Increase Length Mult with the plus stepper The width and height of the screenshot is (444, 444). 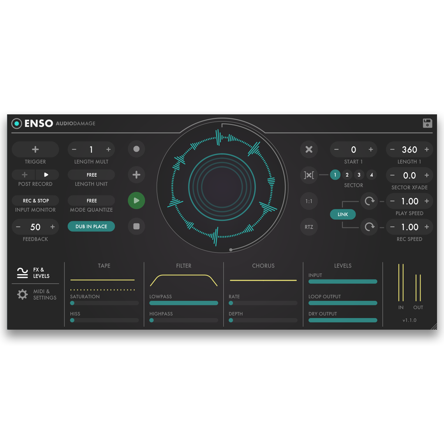coord(108,149)
